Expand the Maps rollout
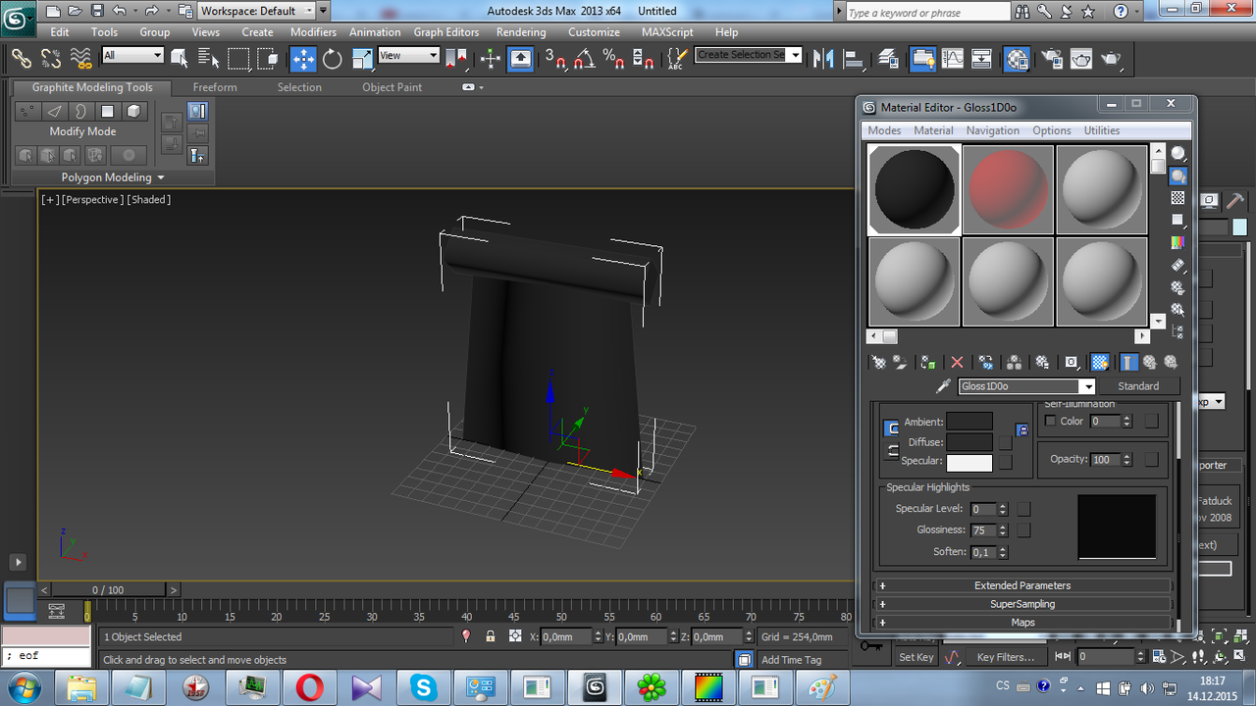 (1022, 623)
